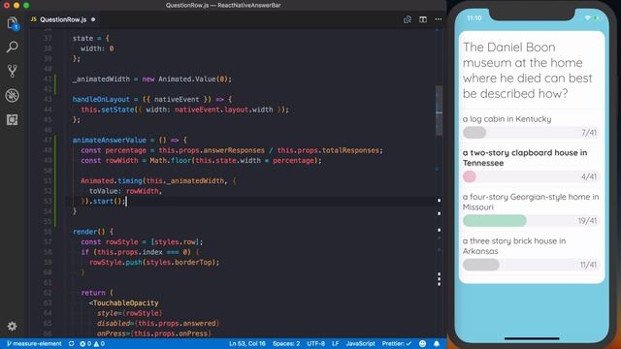Open the Search view in activity bar
The width and height of the screenshot is (621, 349).
[13, 48]
